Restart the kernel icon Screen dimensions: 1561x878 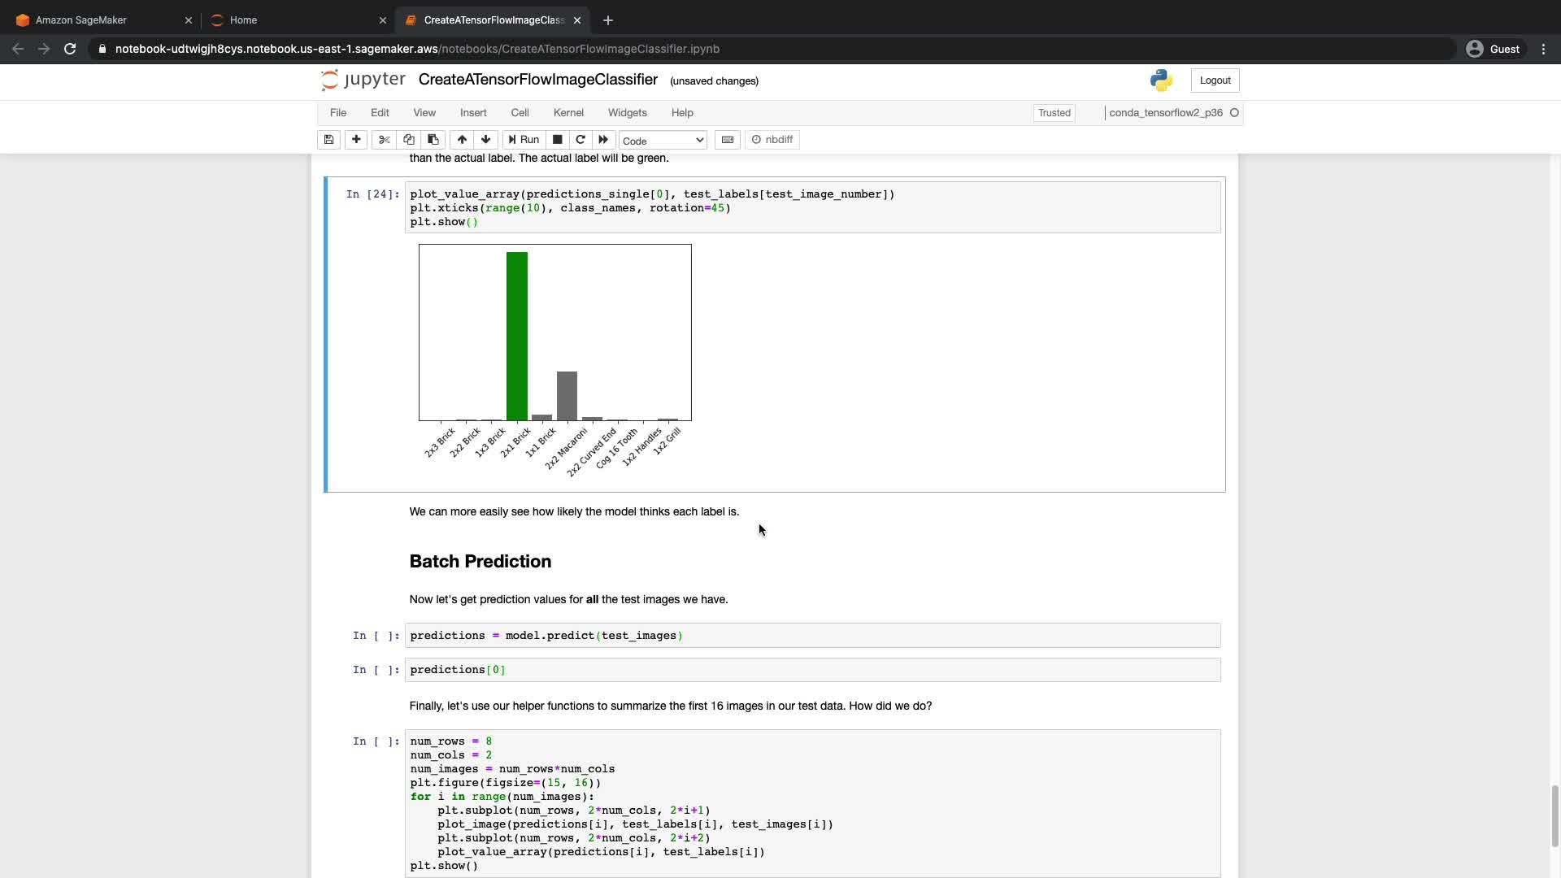coord(580,140)
